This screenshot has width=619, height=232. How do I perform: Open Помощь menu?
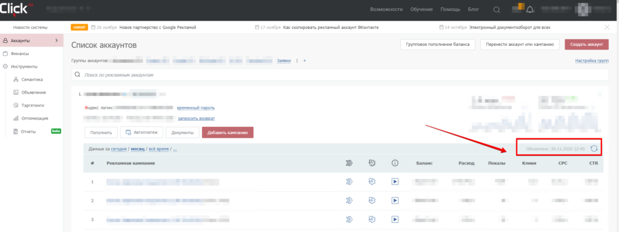click(x=450, y=10)
